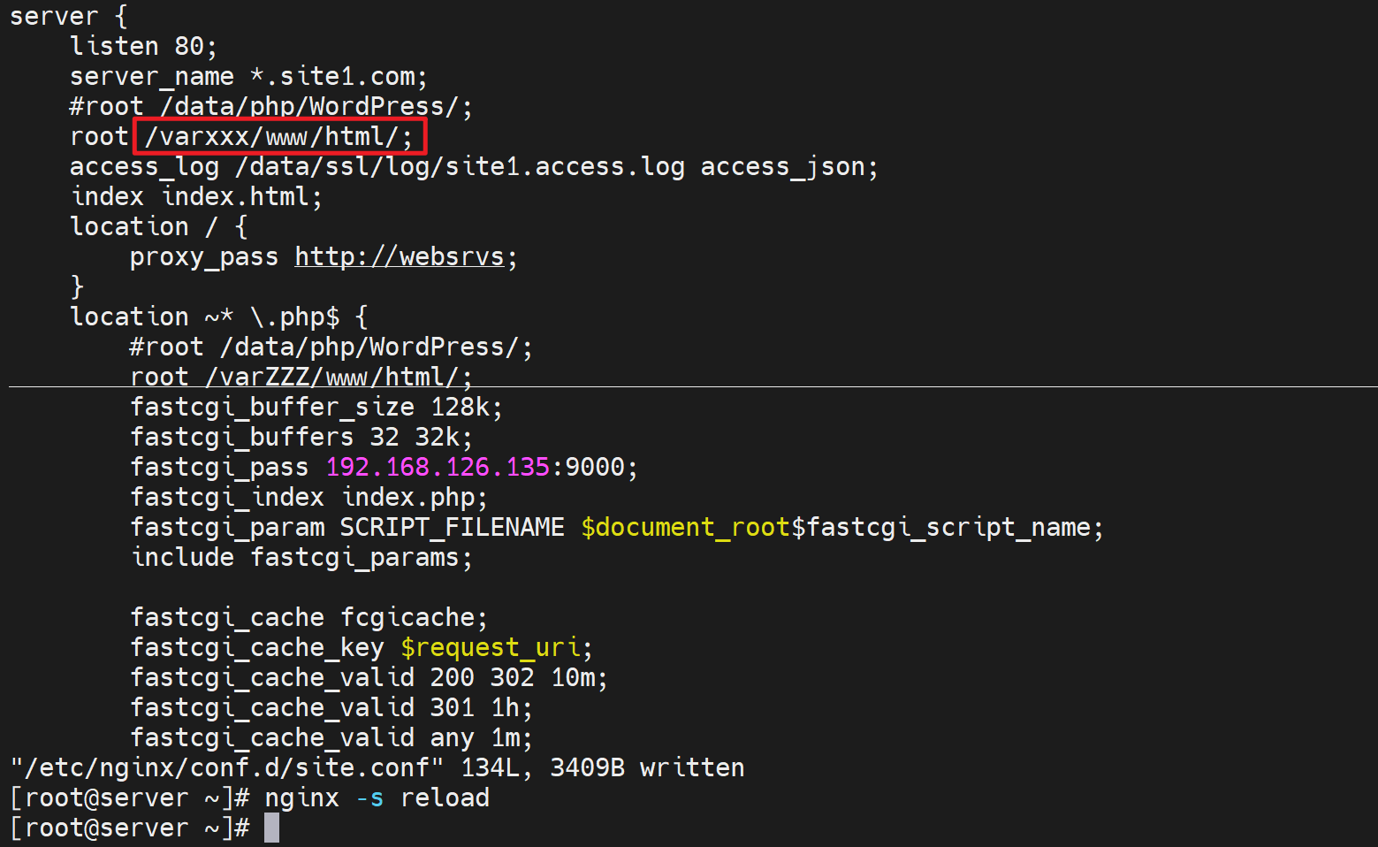Click the yellow $document_root variable
The height and width of the screenshot is (847, 1378).
tap(685, 528)
